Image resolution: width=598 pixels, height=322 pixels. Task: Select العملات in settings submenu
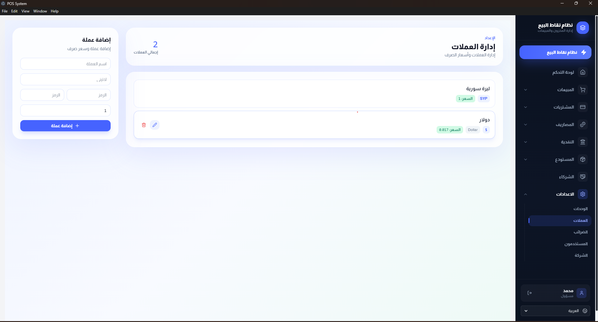pos(560,221)
